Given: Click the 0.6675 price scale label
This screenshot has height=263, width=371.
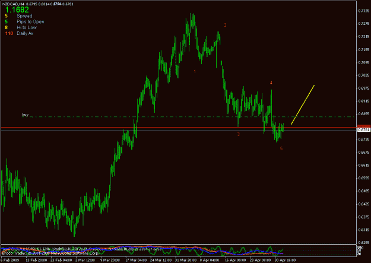Looking at the screenshot, I should (x=364, y=153).
